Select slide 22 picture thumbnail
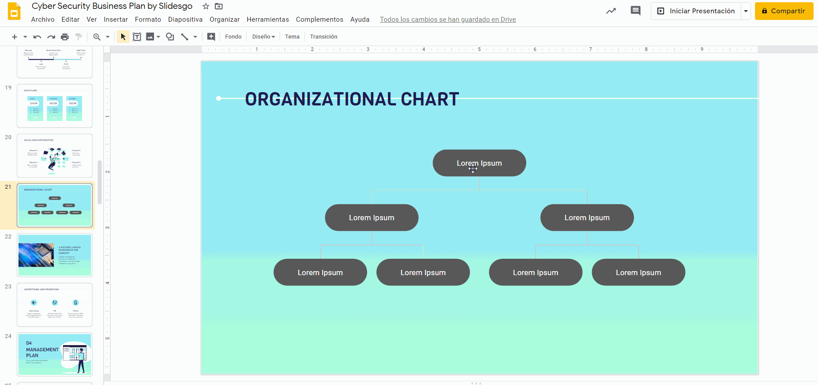The image size is (818, 385). [55, 255]
